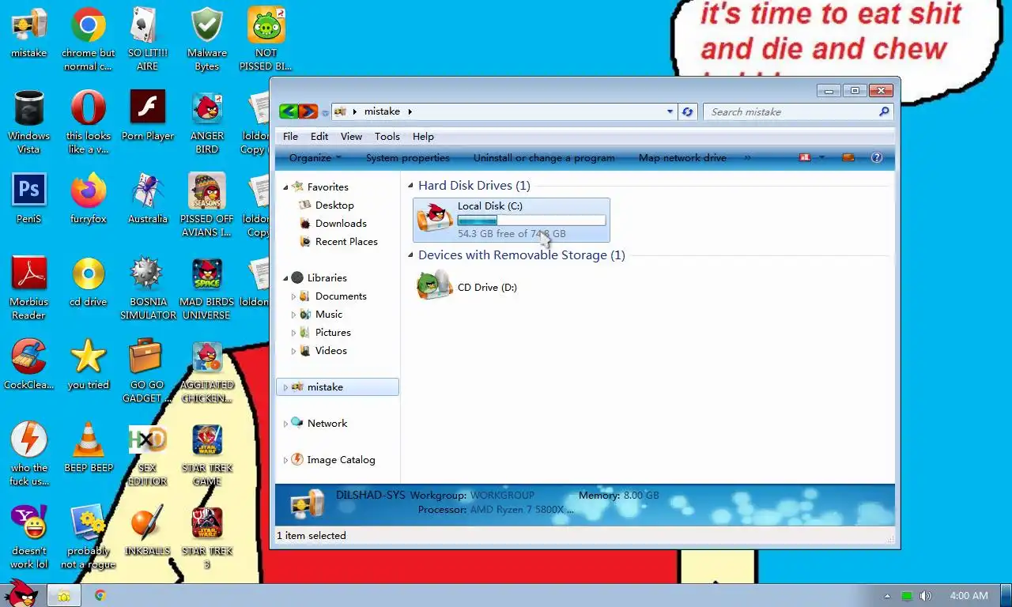The image size is (1012, 607).
Task: Open the GO GO GADGET briefcase icon
Action: (x=147, y=371)
